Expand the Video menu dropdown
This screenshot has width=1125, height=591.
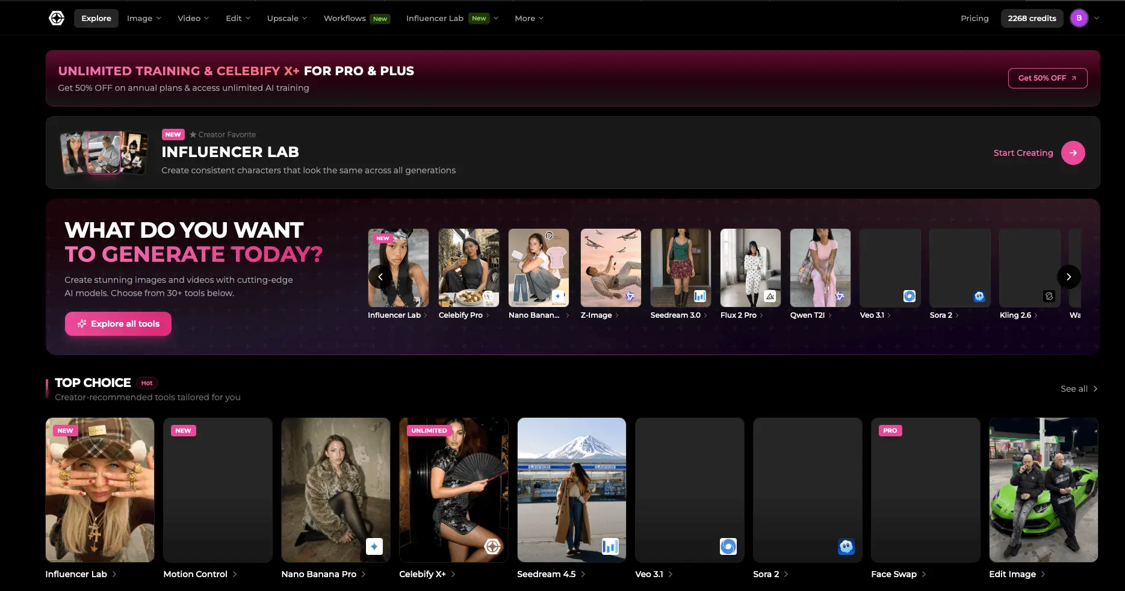(x=193, y=18)
